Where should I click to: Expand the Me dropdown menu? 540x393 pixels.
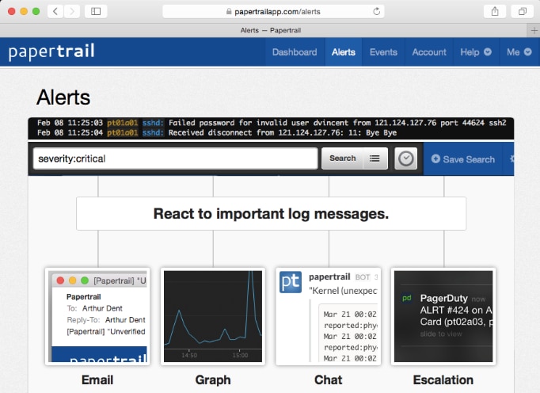519,52
